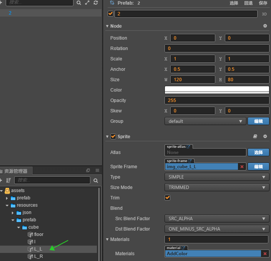This screenshot has width=271, height=261.
Task: Pop out the asset manager panel
Action: (88, 170)
